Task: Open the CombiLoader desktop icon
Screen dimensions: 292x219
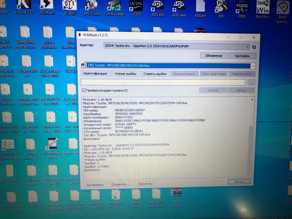Action: 114,7
